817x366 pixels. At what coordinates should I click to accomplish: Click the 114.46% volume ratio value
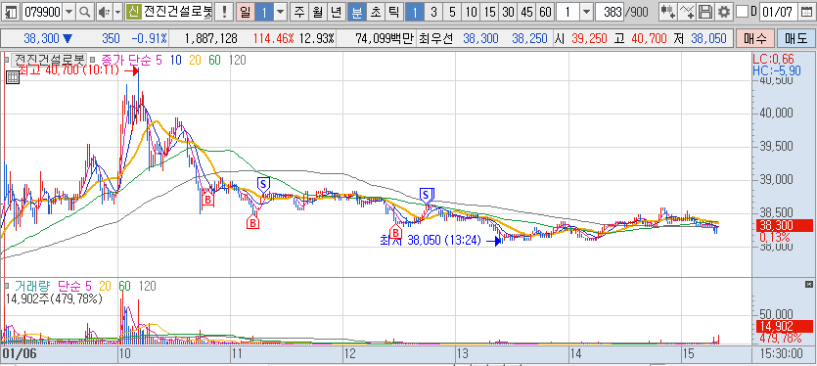point(274,38)
